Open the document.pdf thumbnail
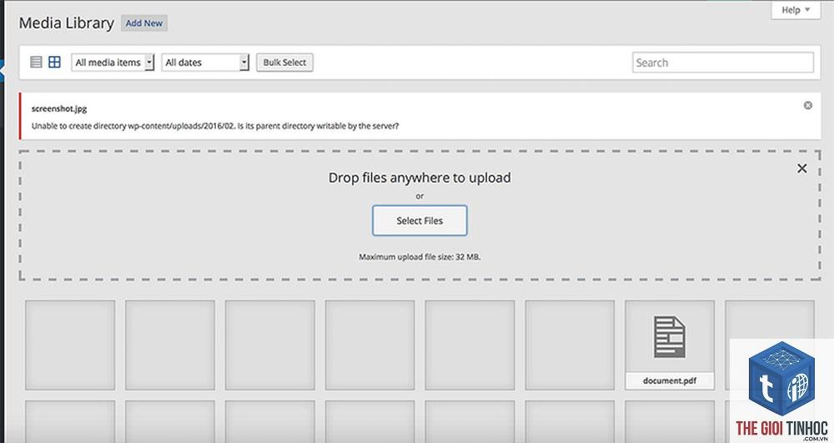834x443 pixels. [670, 345]
